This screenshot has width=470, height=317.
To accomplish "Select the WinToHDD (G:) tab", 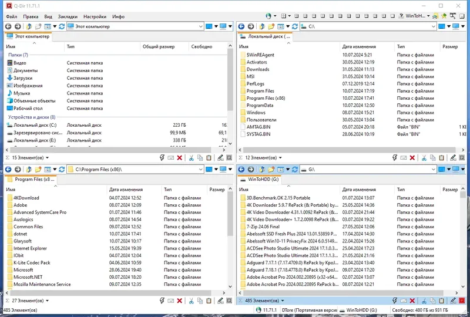I will [x=260, y=179].
